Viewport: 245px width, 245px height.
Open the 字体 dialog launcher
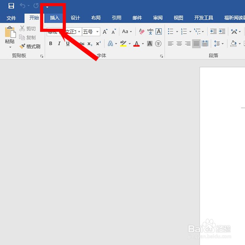(161, 56)
